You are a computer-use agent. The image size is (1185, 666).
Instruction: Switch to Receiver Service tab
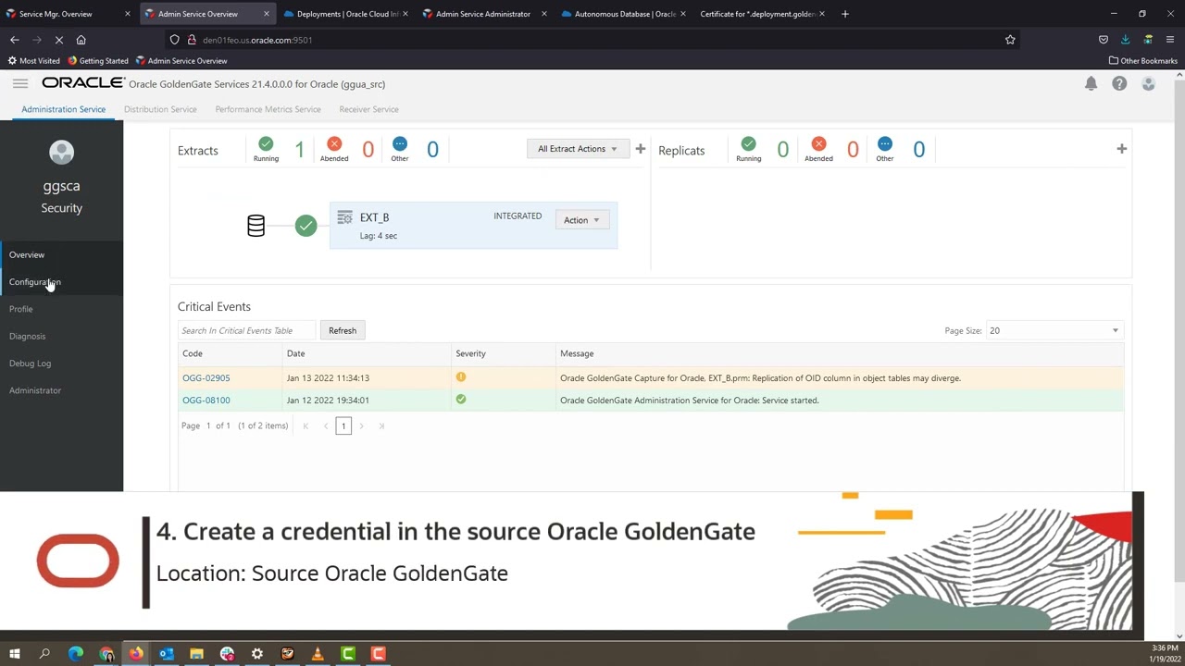pos(368,109)
